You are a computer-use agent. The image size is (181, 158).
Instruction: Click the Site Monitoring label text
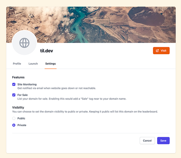pyautogui.click(x=27, y=84)
